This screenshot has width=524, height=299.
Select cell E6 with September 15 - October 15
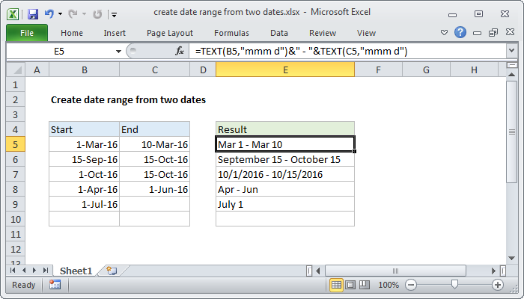[284, 159]
